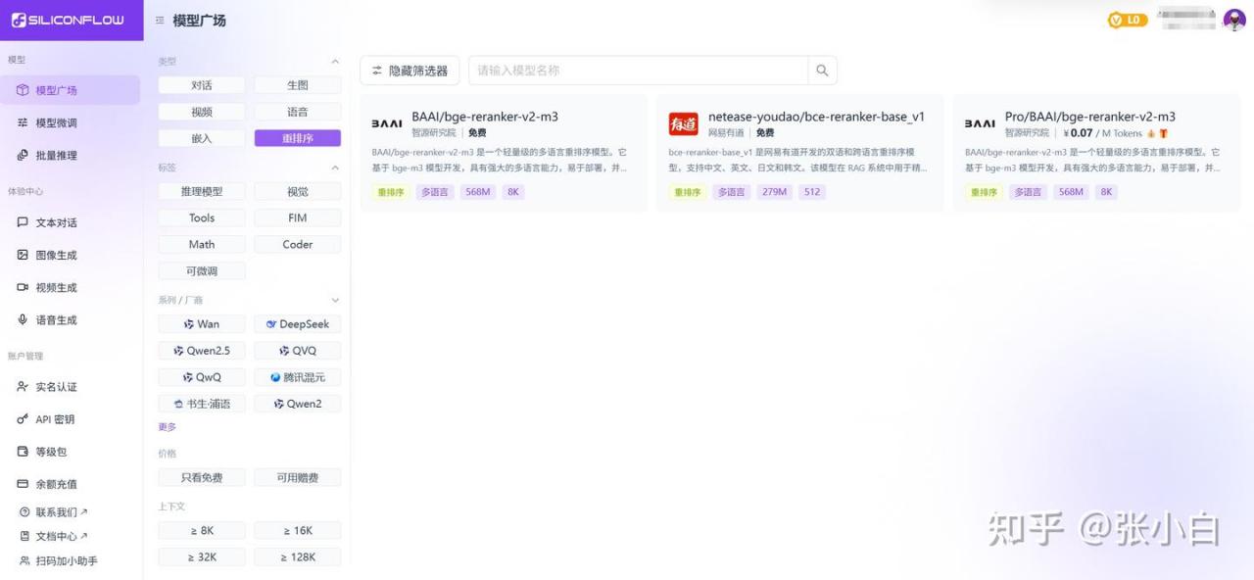Click the 模型微调 sliders icon in sidebar
1254x580 pixels.
(x=23, y=122)
